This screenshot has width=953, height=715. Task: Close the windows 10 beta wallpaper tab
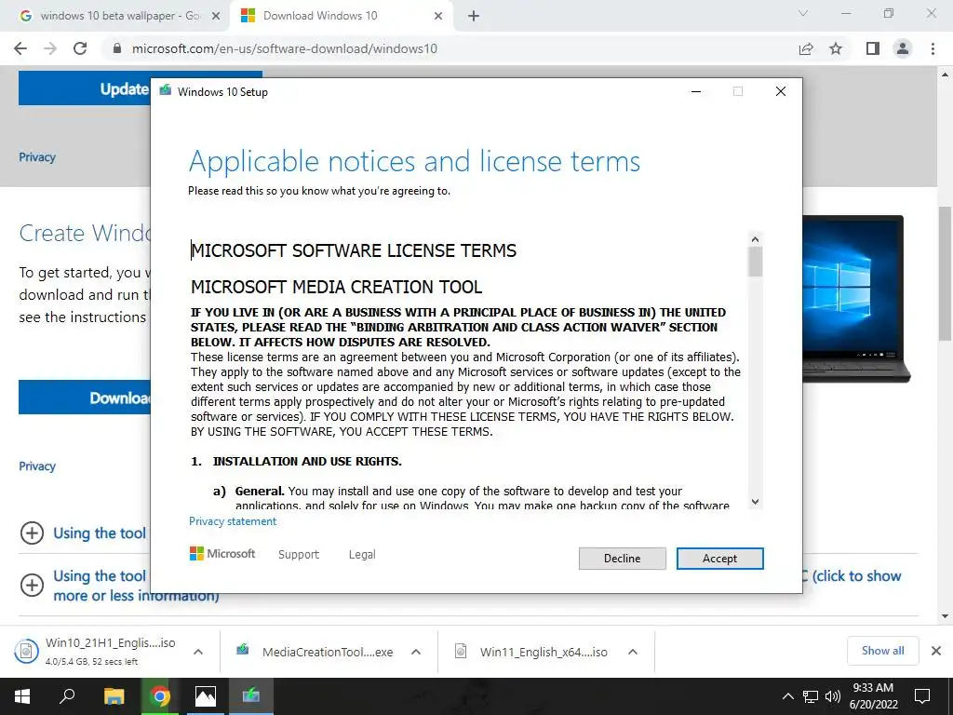point(216,17)
